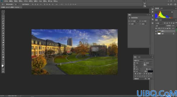The height and width of the screenshot is (97, 177).
Task: Select the Brush tool
Action: tap(3, 31)
